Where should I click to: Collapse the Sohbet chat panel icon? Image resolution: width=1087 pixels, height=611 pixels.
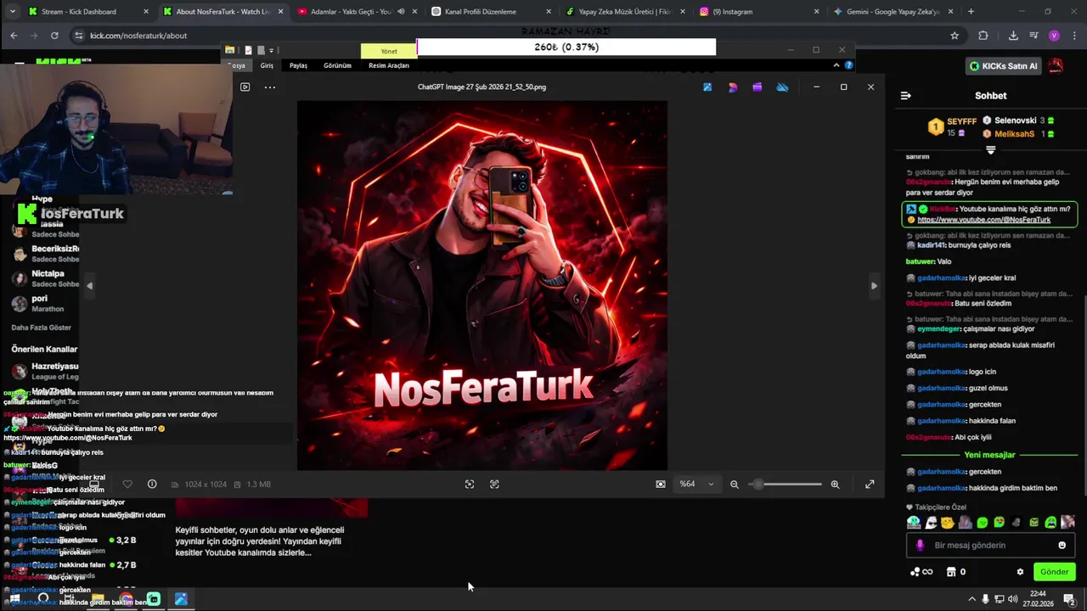(905, 96)
